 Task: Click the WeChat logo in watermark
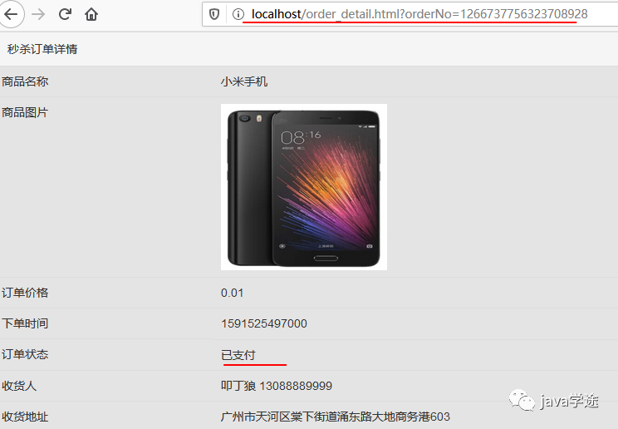[x=522, y=400]
